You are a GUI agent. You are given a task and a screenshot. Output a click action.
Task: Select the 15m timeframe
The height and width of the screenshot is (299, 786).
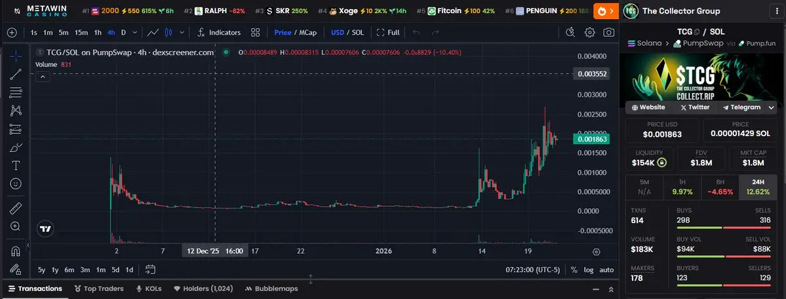coord(81,33)
